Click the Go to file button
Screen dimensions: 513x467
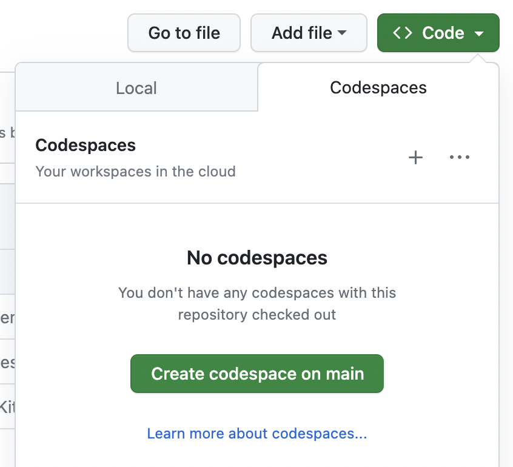pos(184,33)
